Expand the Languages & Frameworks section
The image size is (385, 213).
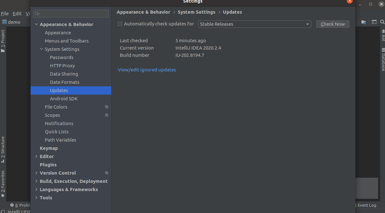coord(36,190)
